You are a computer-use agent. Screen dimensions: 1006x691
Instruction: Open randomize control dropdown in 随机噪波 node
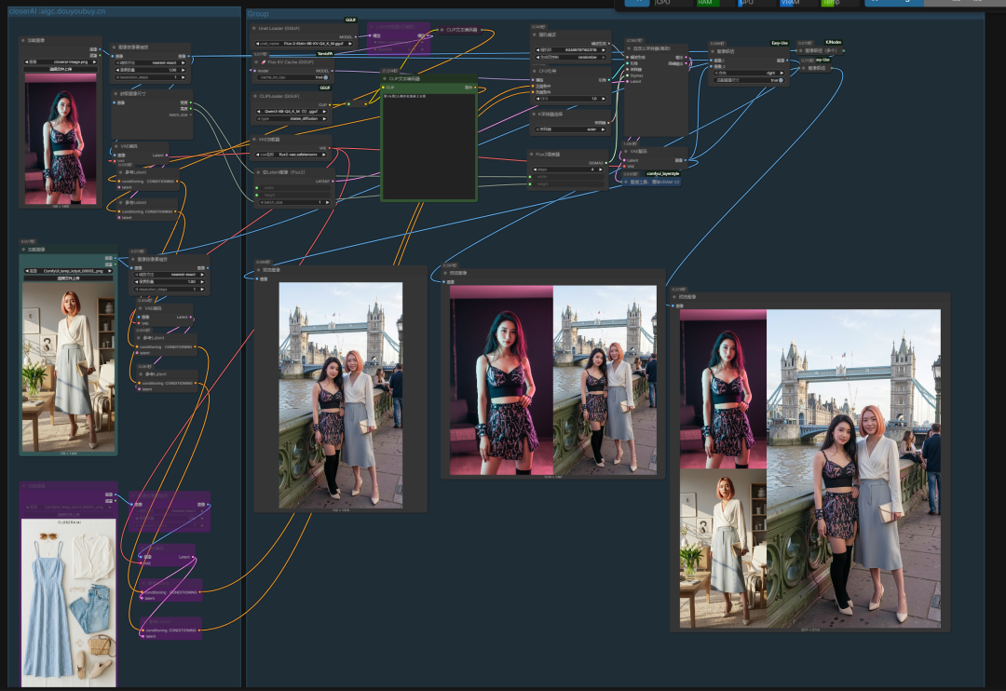[571, 57]
